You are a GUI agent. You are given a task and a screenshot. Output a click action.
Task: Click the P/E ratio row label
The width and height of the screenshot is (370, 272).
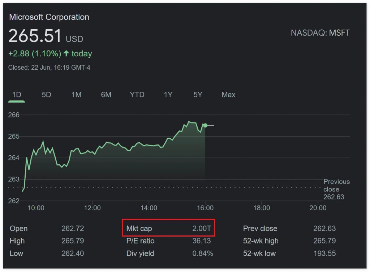[140, 241]
